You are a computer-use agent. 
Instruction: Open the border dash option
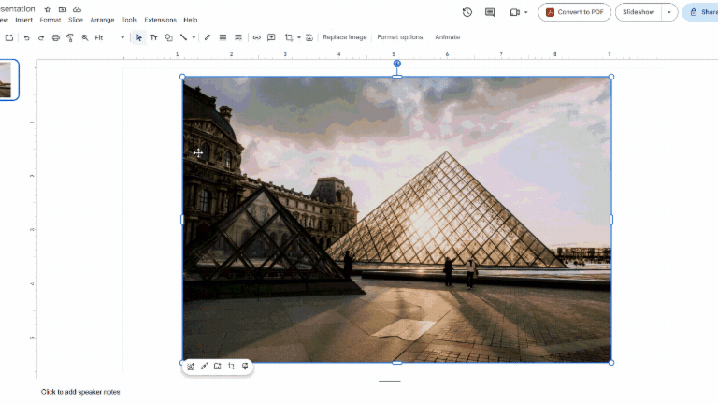(238, 37)
